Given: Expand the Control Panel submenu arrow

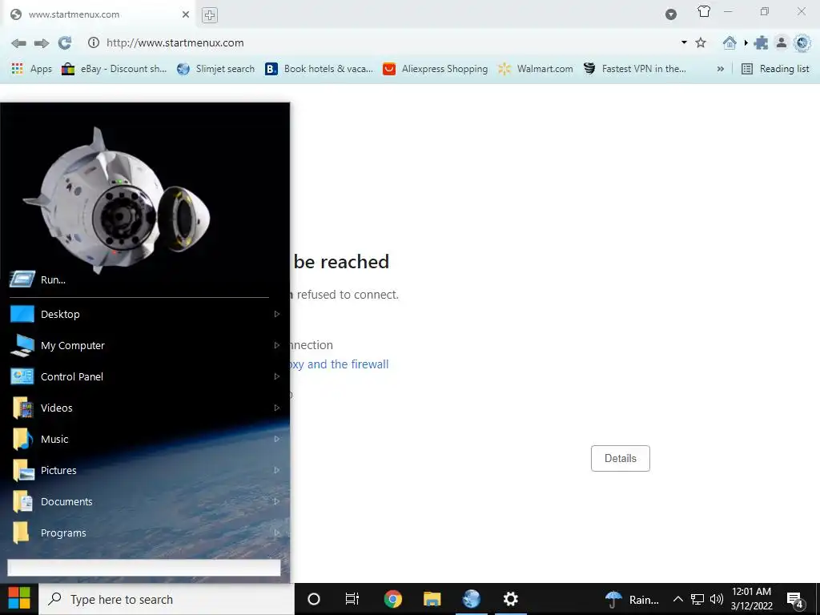Looking at the screenshot, I should (276, 376).
